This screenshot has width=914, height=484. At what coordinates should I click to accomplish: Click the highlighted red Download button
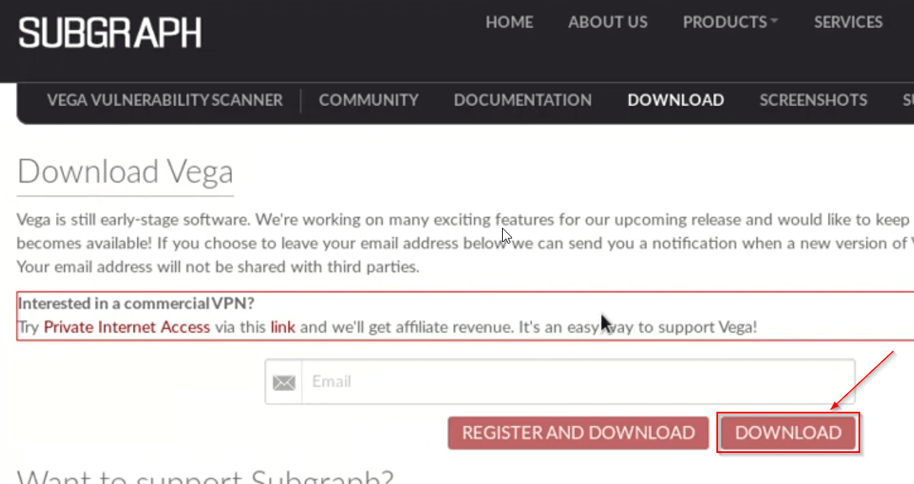pos(788,433)
